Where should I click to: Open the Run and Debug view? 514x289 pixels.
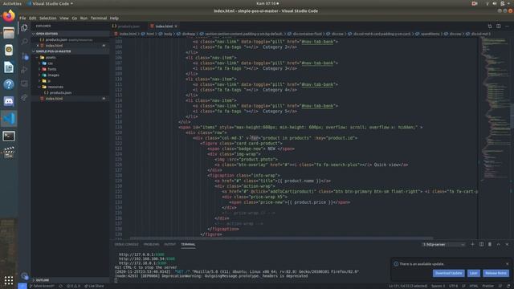click(25, 70)
